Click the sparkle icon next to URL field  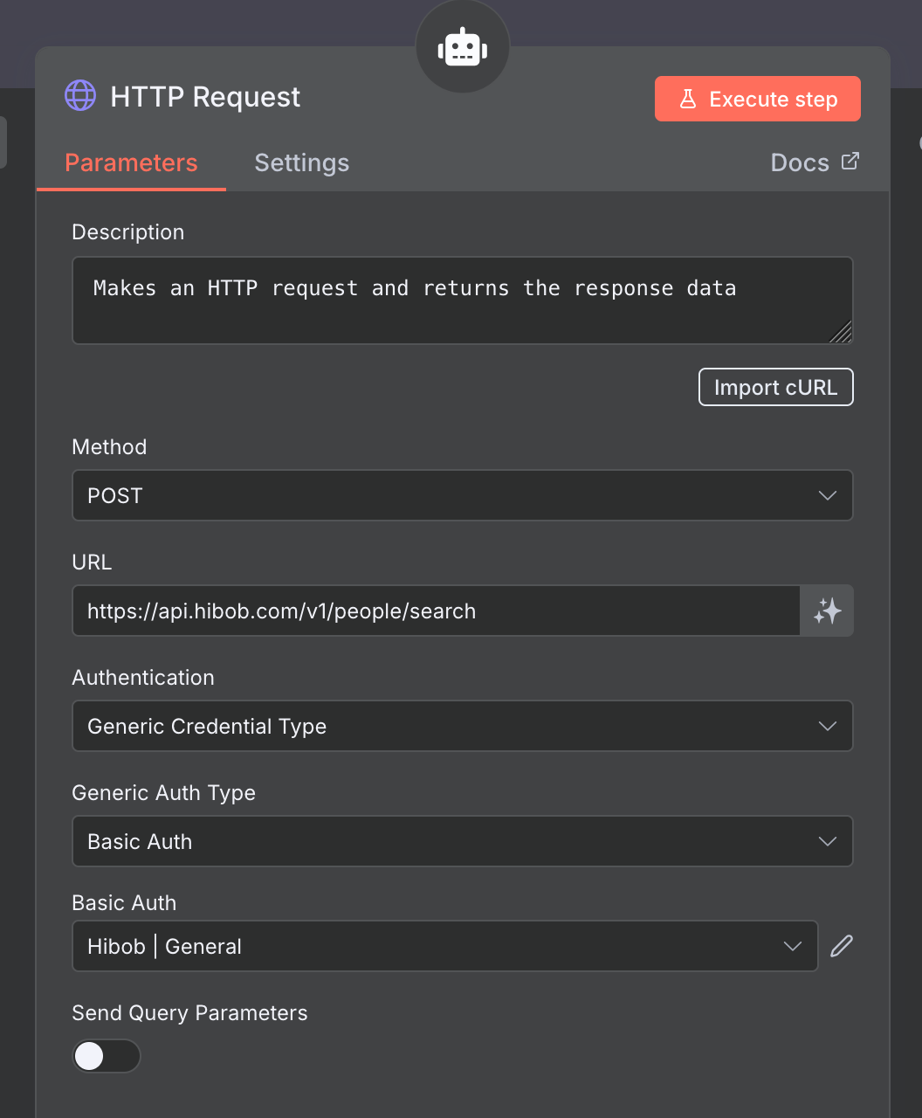(827, 611)
